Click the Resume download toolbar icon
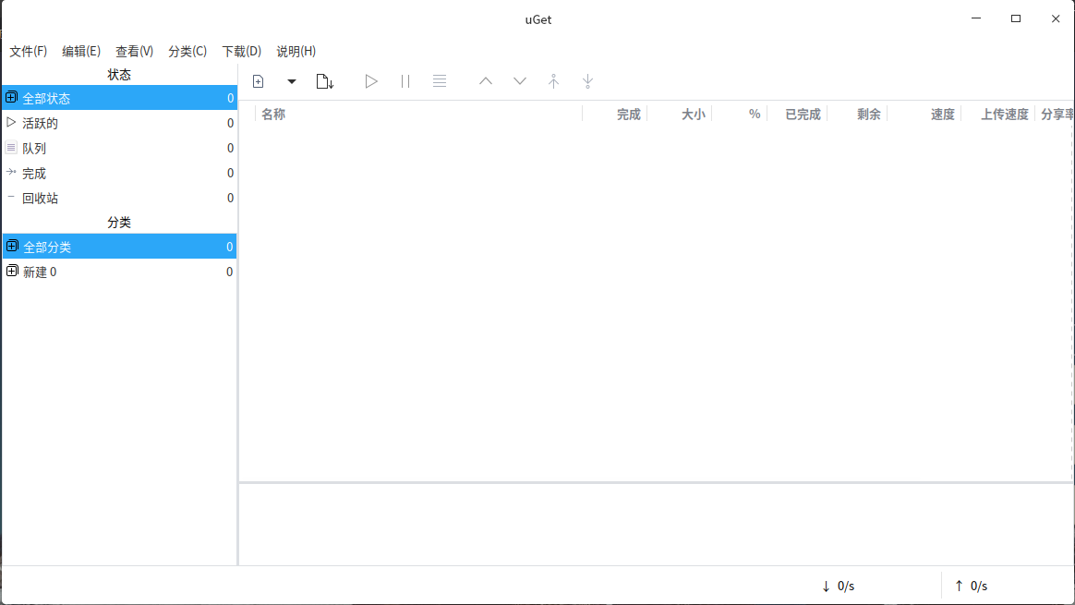Viewport: 1075px width, 605px height. (371, 81)
